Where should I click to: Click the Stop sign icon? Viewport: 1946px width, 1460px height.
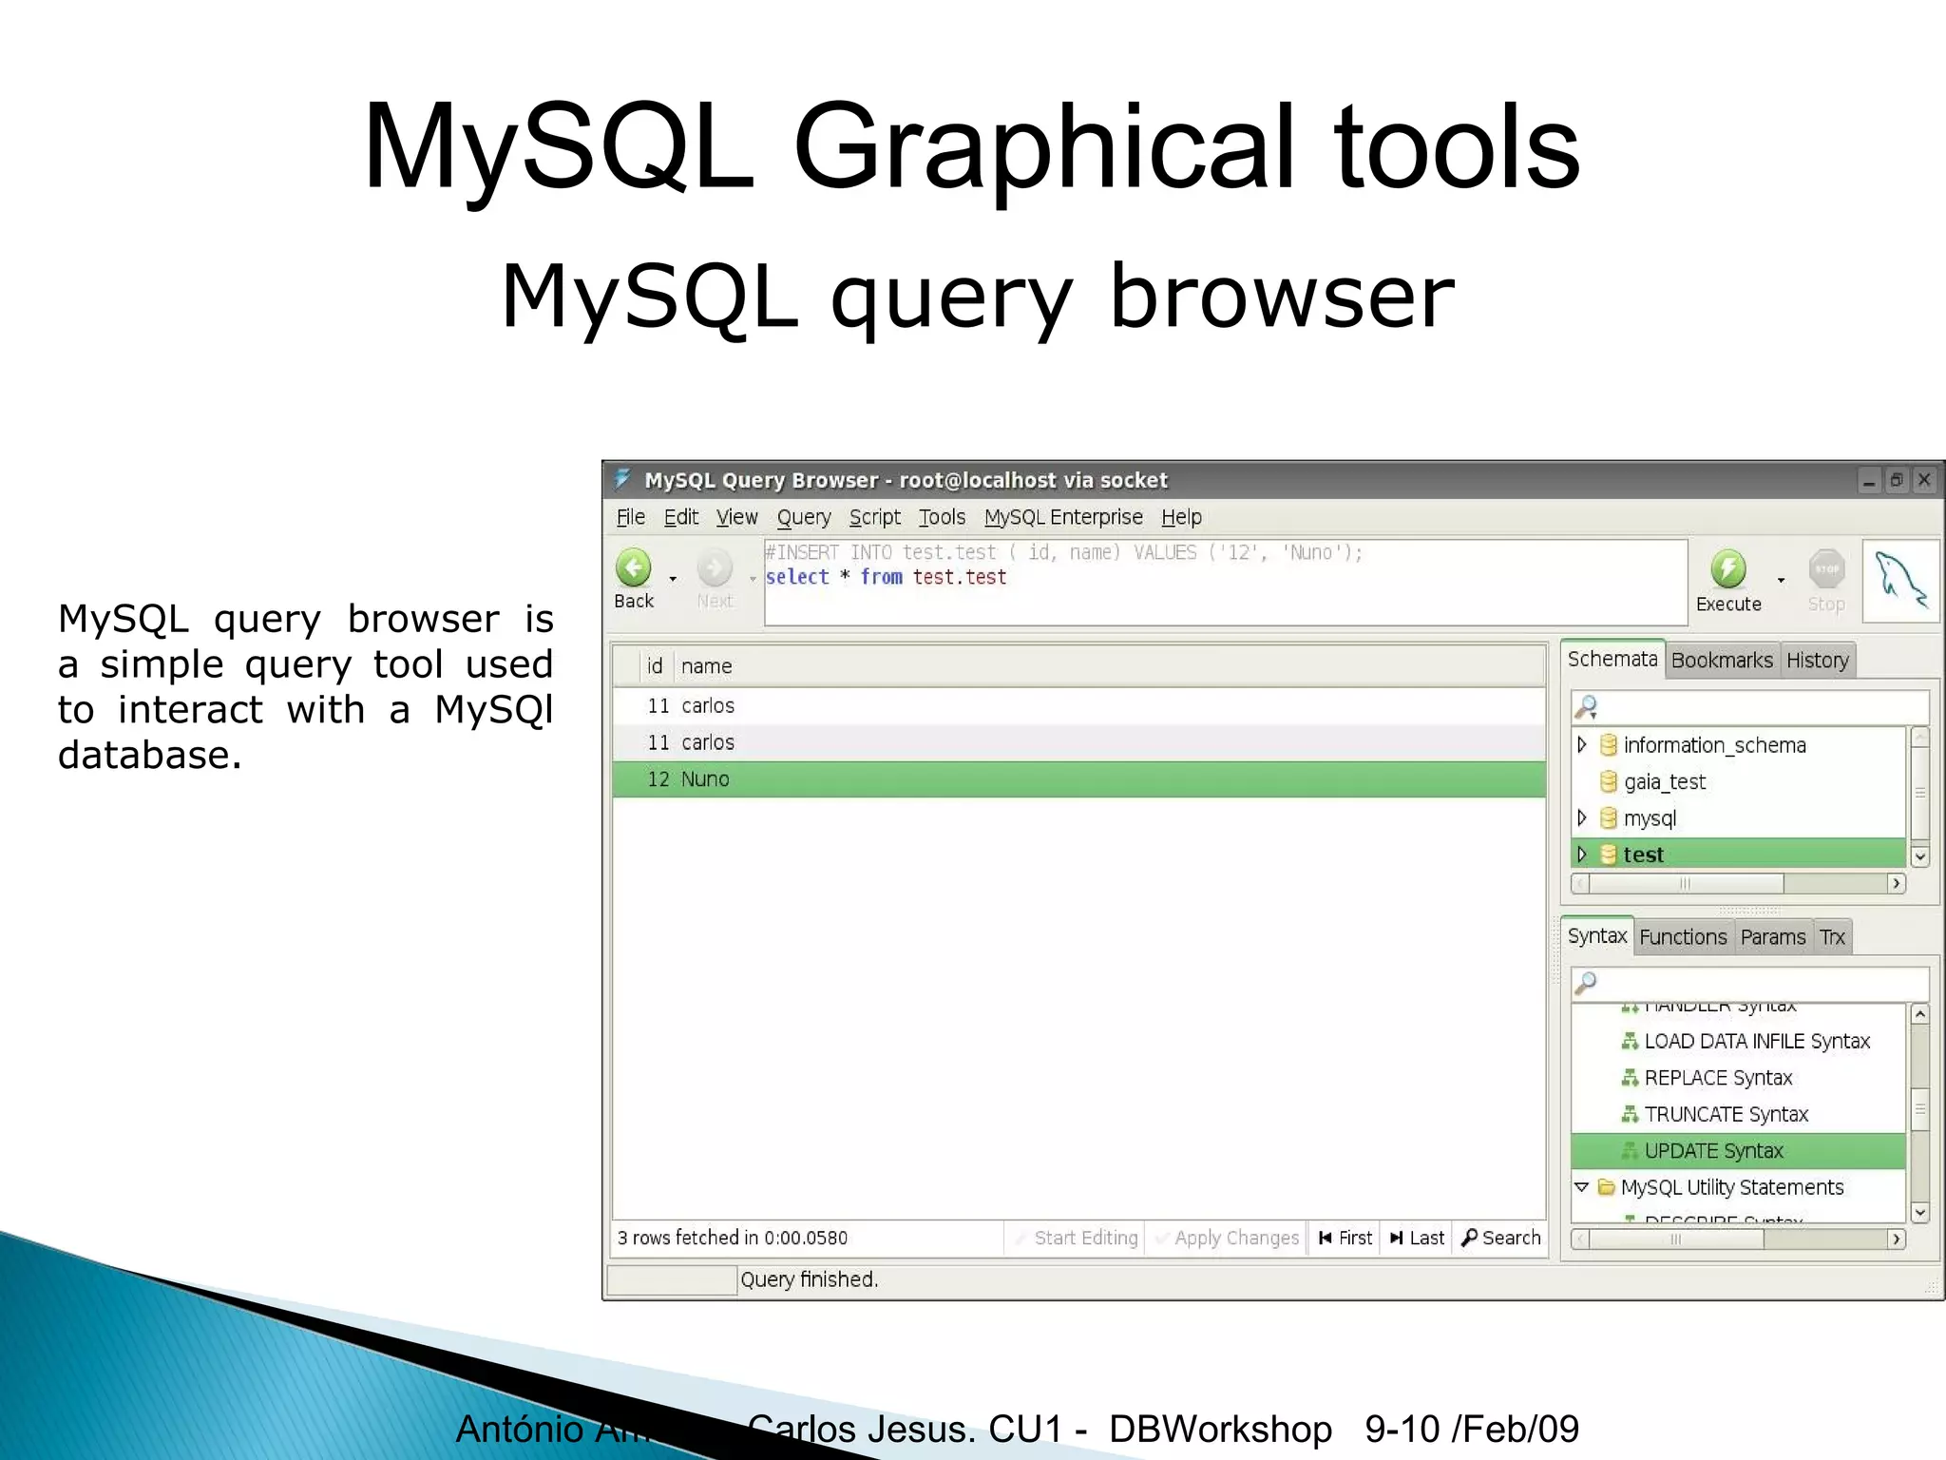(1826, 569)
